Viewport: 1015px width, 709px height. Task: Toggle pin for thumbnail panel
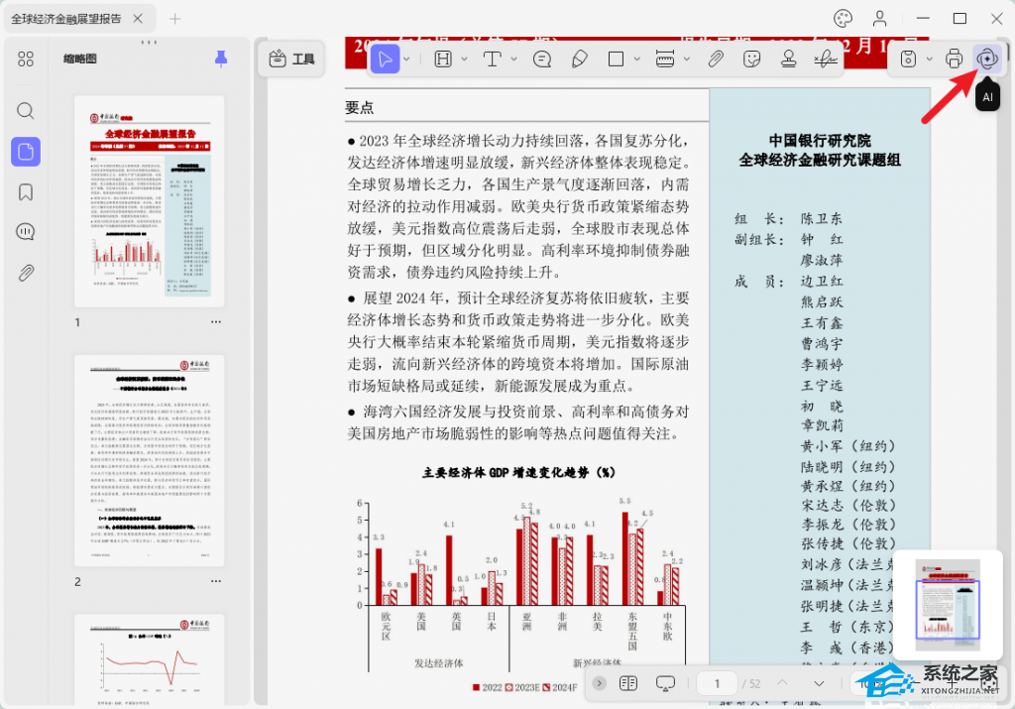221,59
